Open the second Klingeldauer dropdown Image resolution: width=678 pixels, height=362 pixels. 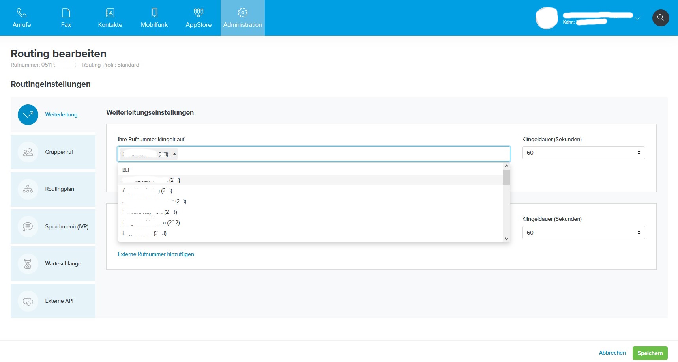pos(583,233)
